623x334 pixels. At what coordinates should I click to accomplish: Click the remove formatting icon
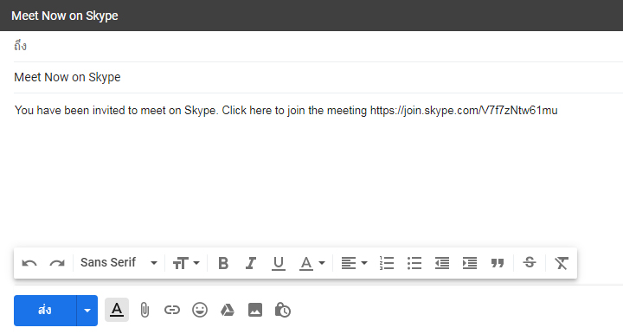click(x=561, y=263)
